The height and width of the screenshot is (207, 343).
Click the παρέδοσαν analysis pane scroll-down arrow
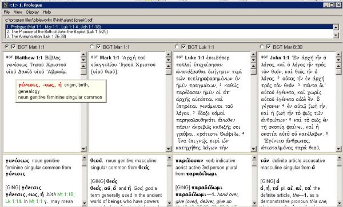click(254, 203)
